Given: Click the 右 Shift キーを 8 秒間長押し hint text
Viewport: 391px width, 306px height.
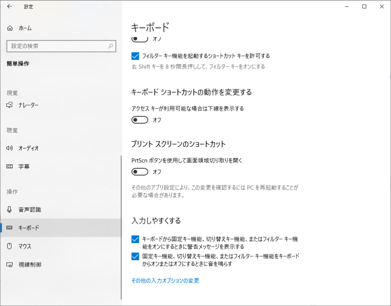Looking at the screenshot, I should pos(198,67).
